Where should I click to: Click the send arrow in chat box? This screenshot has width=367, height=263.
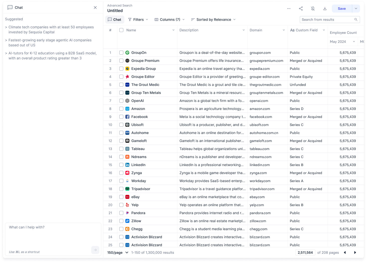(x=95, y=250)
